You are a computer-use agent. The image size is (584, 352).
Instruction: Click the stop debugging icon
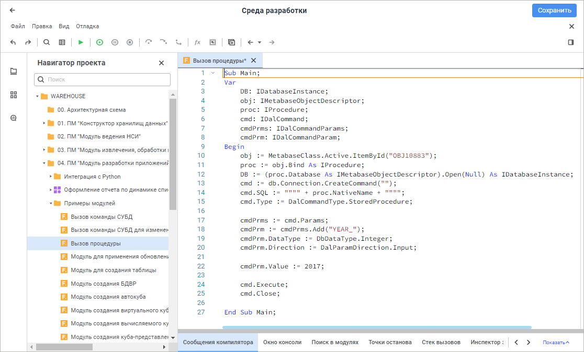pyautogui.click(x=130, y=42)
